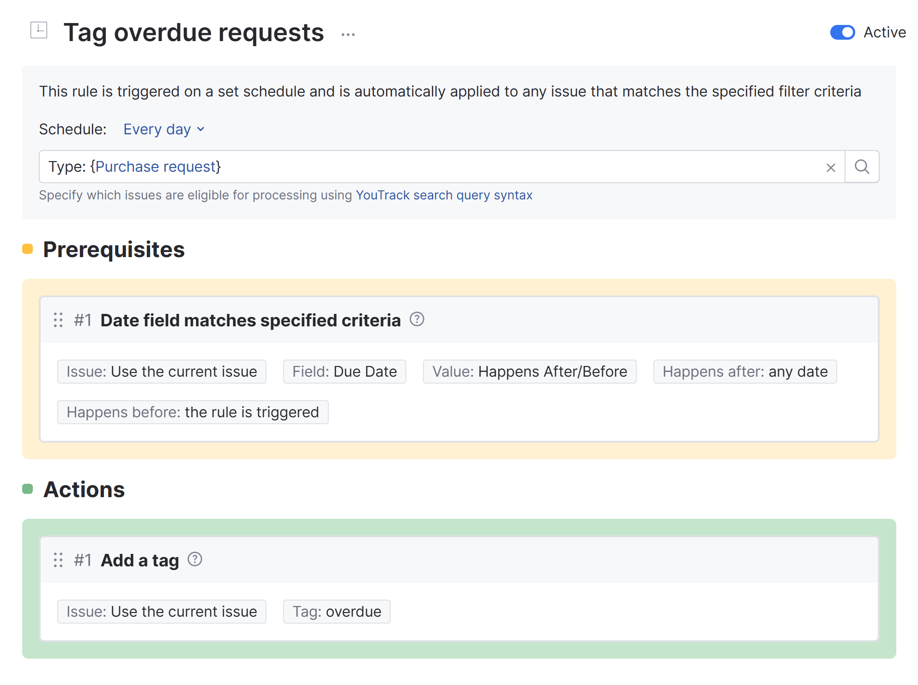Screen dimensions: 918x685
Task: Grab drag handle of Add a tag action
Action: (58, 560)
